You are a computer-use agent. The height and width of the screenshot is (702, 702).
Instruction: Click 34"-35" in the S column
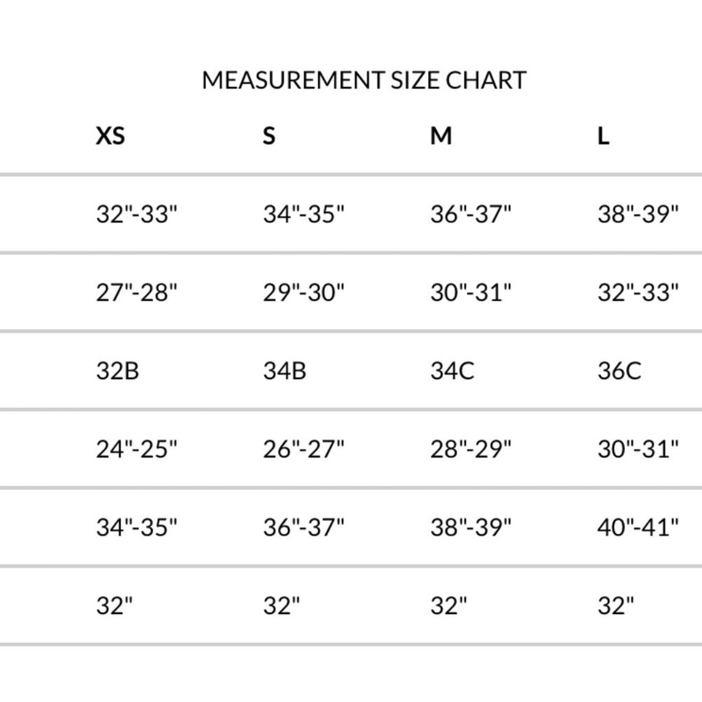click(304, 214)
